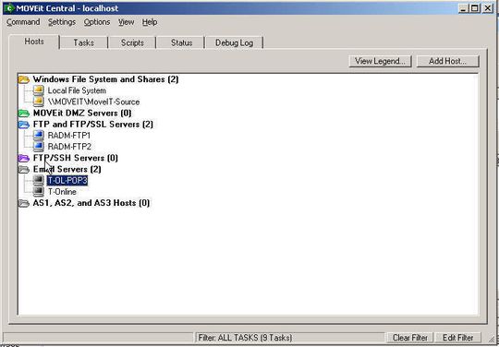Switch to the Status tab
The width and height of the screenshot is (499, 347).
point(181,42)
